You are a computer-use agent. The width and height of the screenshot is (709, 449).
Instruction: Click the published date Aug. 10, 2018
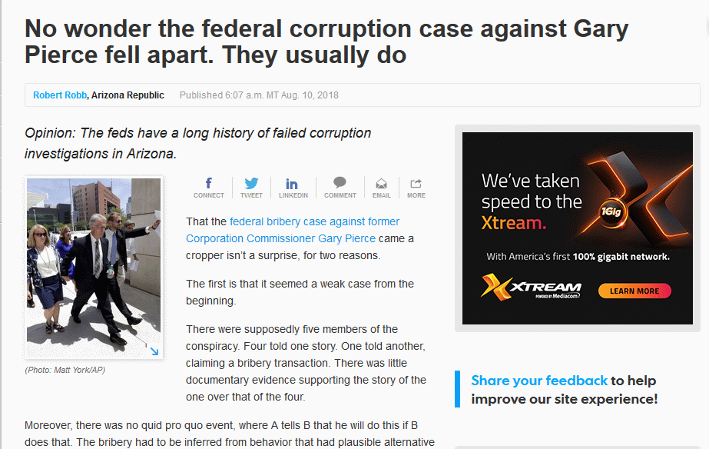tap(310, 95)
